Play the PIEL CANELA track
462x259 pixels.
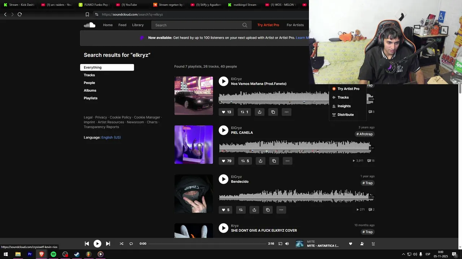223,130
